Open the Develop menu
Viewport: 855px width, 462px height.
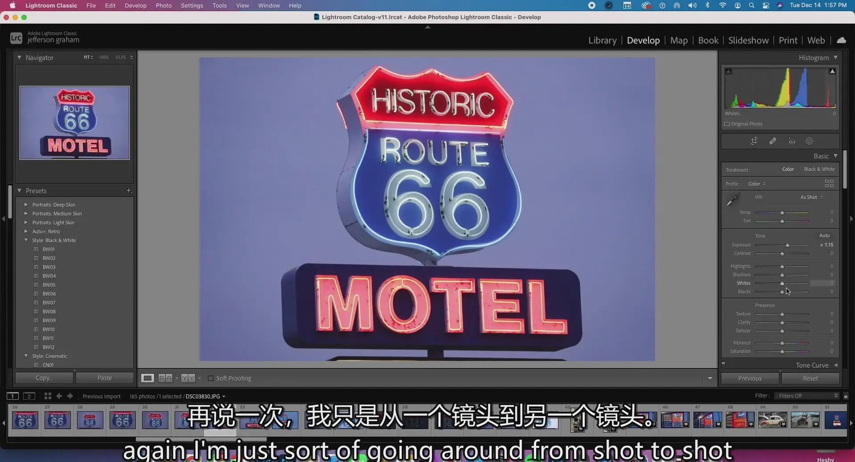click(135, 5)
